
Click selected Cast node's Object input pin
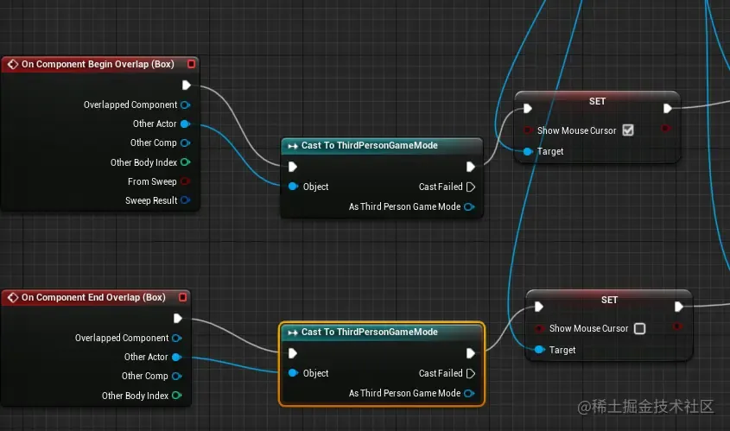293,373
